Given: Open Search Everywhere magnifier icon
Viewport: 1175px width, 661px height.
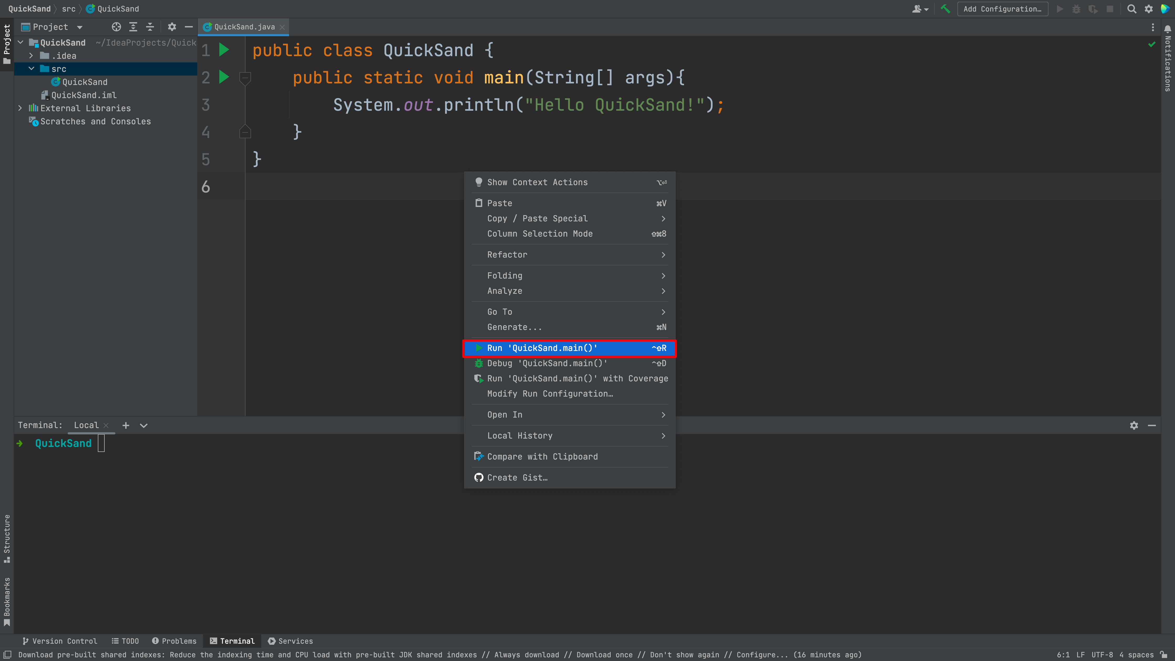Looking at the screenshot, I should (x=1132, y=9).
